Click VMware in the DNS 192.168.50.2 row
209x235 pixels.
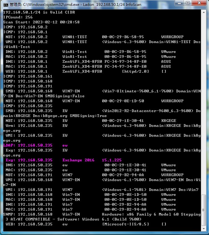coord(169,52)
